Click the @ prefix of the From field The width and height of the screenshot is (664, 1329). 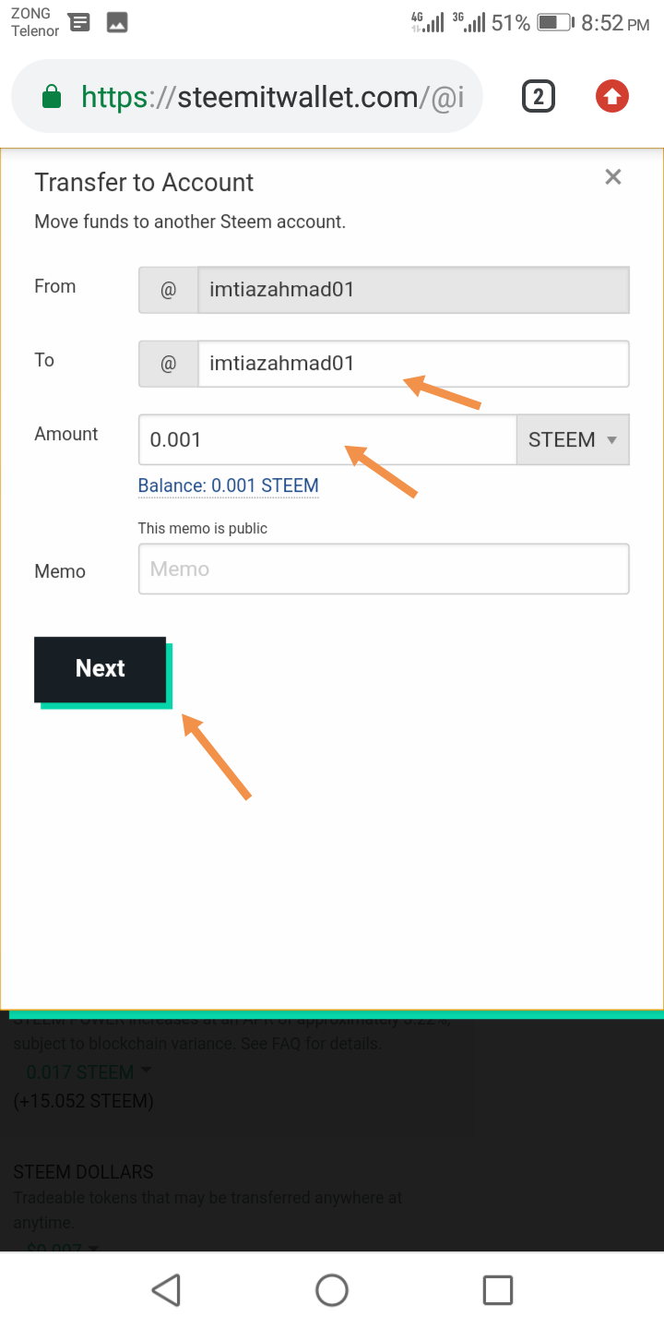click(168, 290)
